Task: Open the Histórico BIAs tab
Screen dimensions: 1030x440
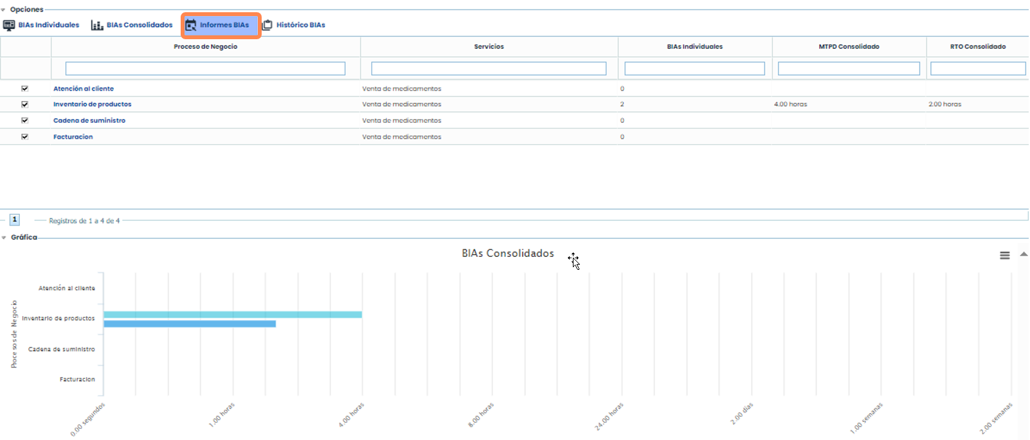Action: (x=300, y=25)
